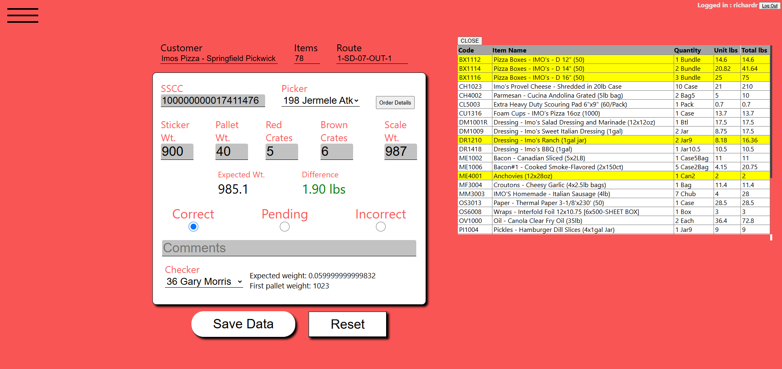
Task: Click the Scale Wt. field
Action: click(400, 151)
